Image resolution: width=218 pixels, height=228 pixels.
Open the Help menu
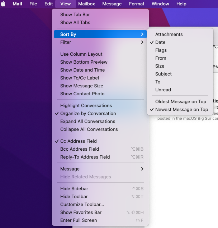tap(181, 4)
